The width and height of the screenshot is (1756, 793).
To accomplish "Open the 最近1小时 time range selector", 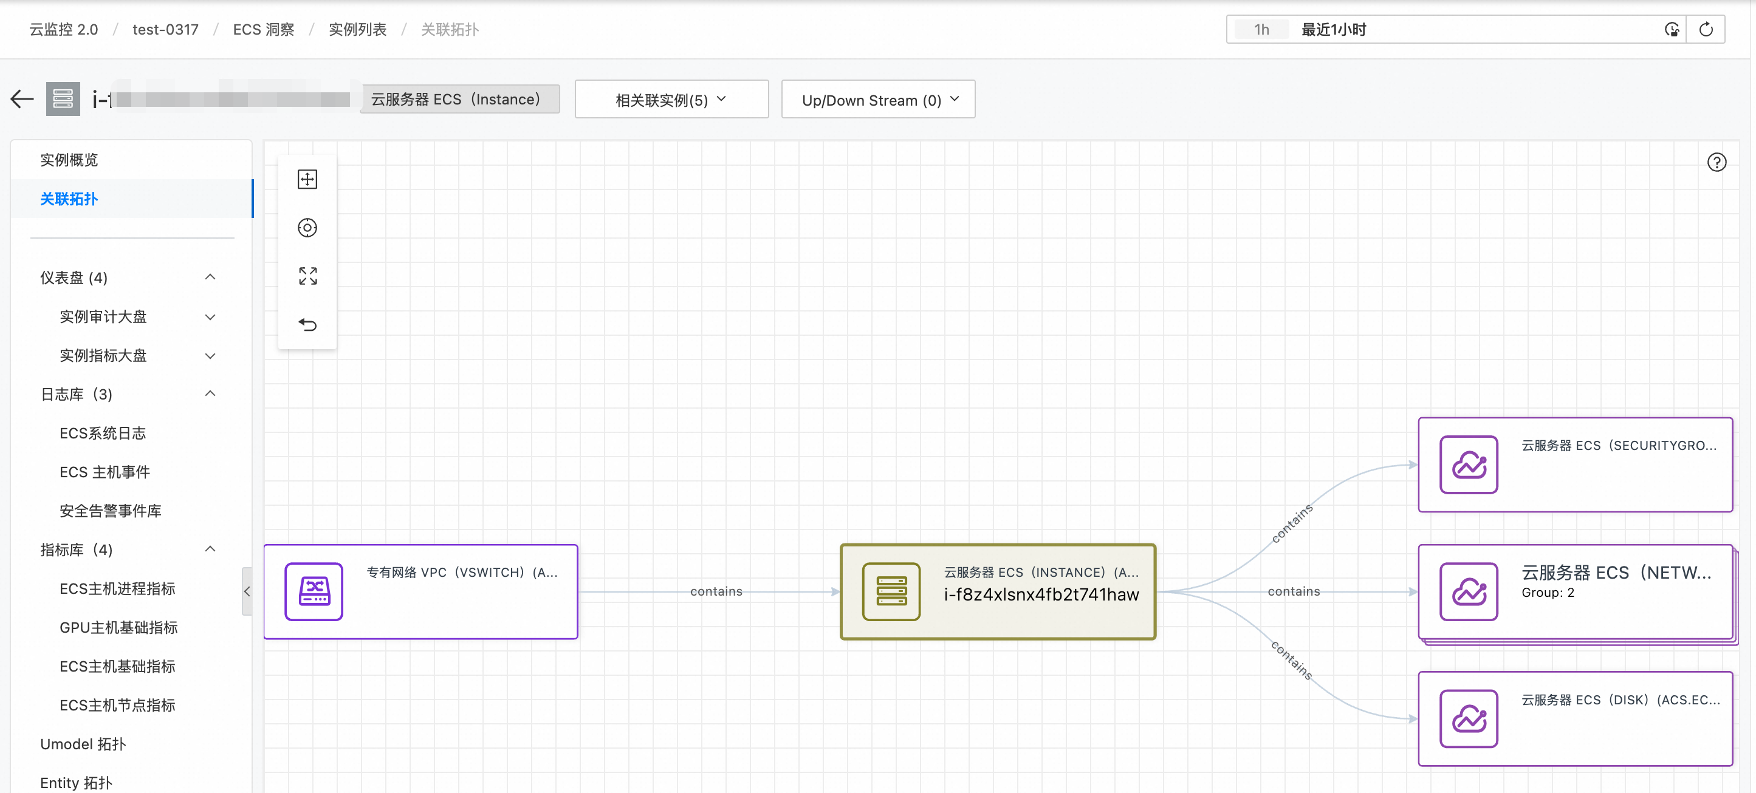I will [x=1455, y=29].
